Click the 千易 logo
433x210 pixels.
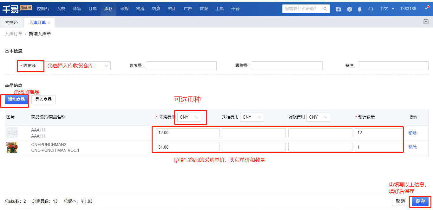(10, 9)
